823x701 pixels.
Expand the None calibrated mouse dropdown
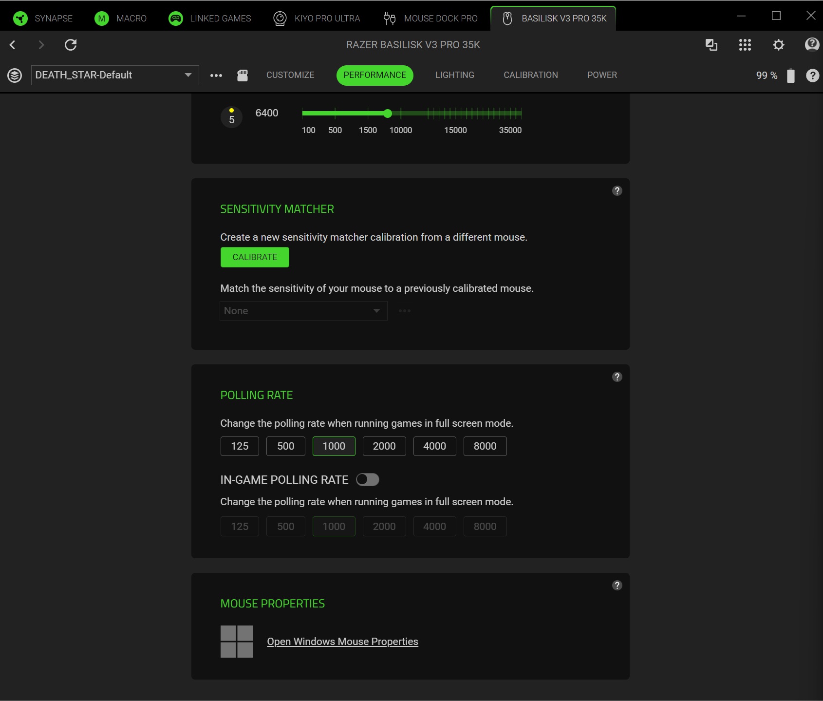coord(303,311)
